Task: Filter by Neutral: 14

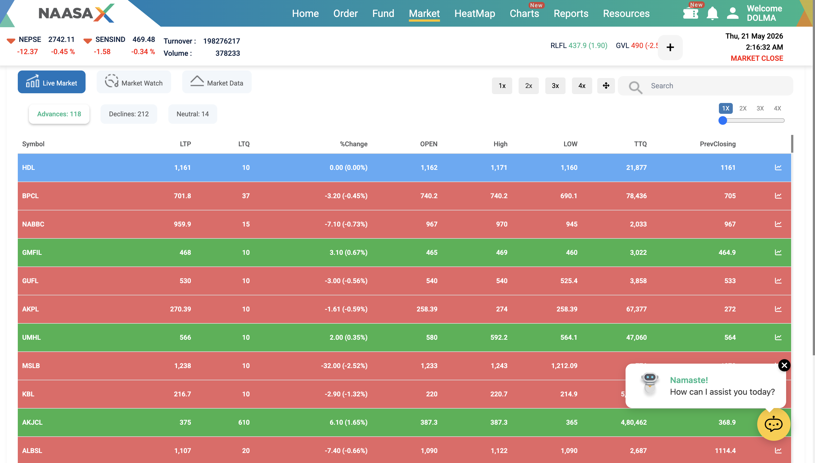Action: coord(192,114)
